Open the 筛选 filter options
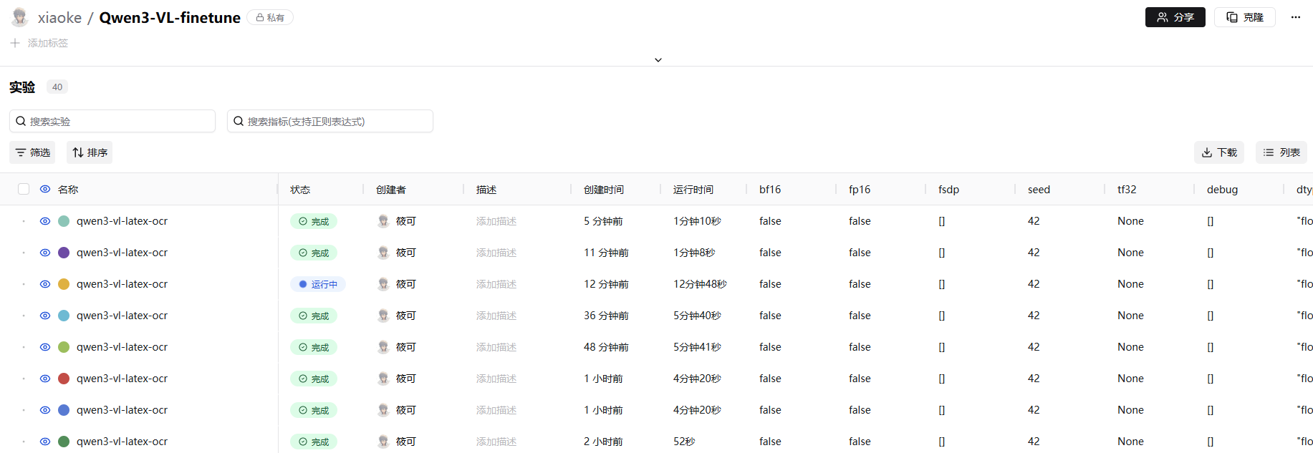Screen dimensions: 1313x453 tap(32, 152)
